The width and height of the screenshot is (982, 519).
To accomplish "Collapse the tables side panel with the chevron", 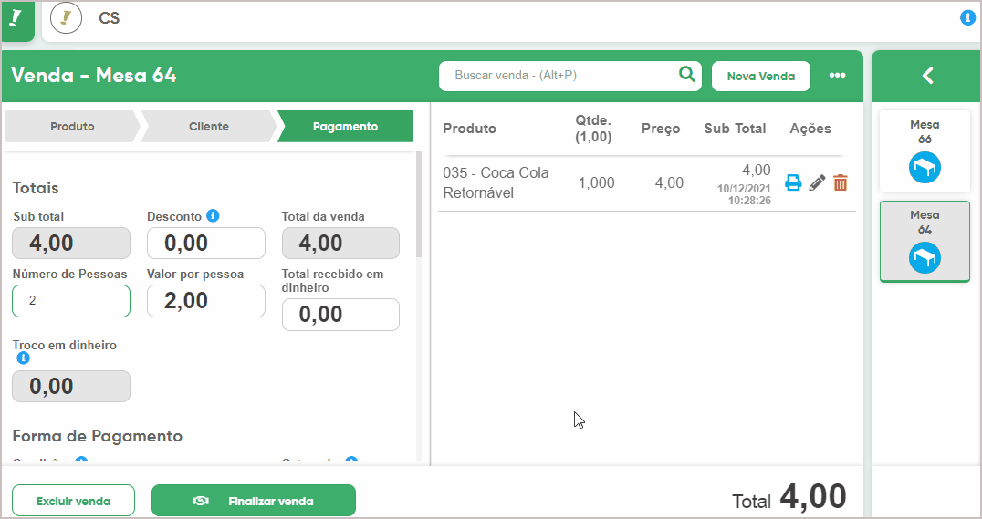I will click(927, 76).
